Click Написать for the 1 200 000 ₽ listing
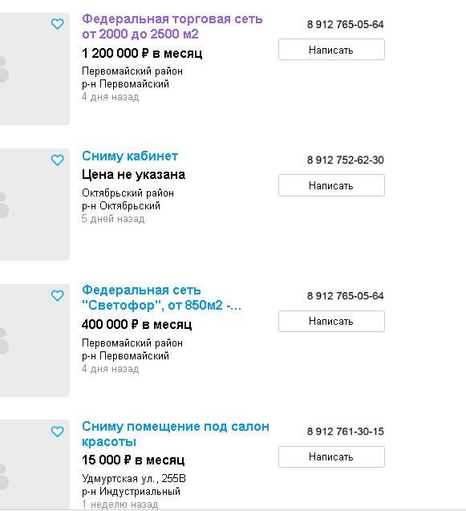This screenshot has width=466, height=511. (x=331, y=50)
